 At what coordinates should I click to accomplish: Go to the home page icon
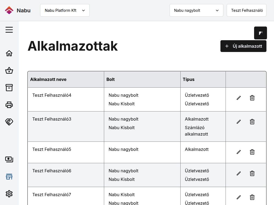9,53
